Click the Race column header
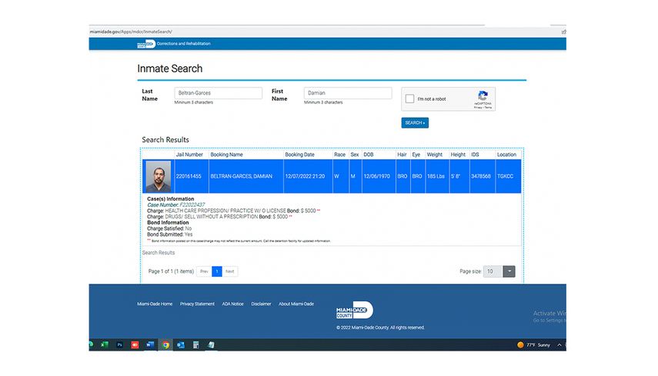Image resolution: width=658 pixels, height=376 pixels. (339, 155)
